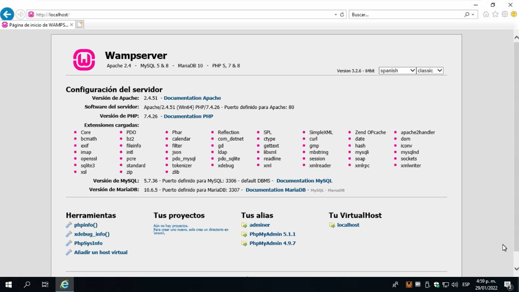Open the Windows Start menu
This screenshot has width=519, height=292.
point(9,284)
